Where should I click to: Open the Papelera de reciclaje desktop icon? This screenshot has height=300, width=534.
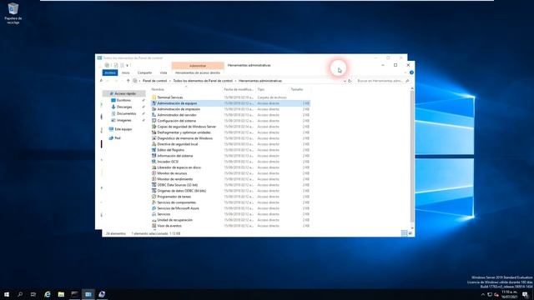coord(13,13)
